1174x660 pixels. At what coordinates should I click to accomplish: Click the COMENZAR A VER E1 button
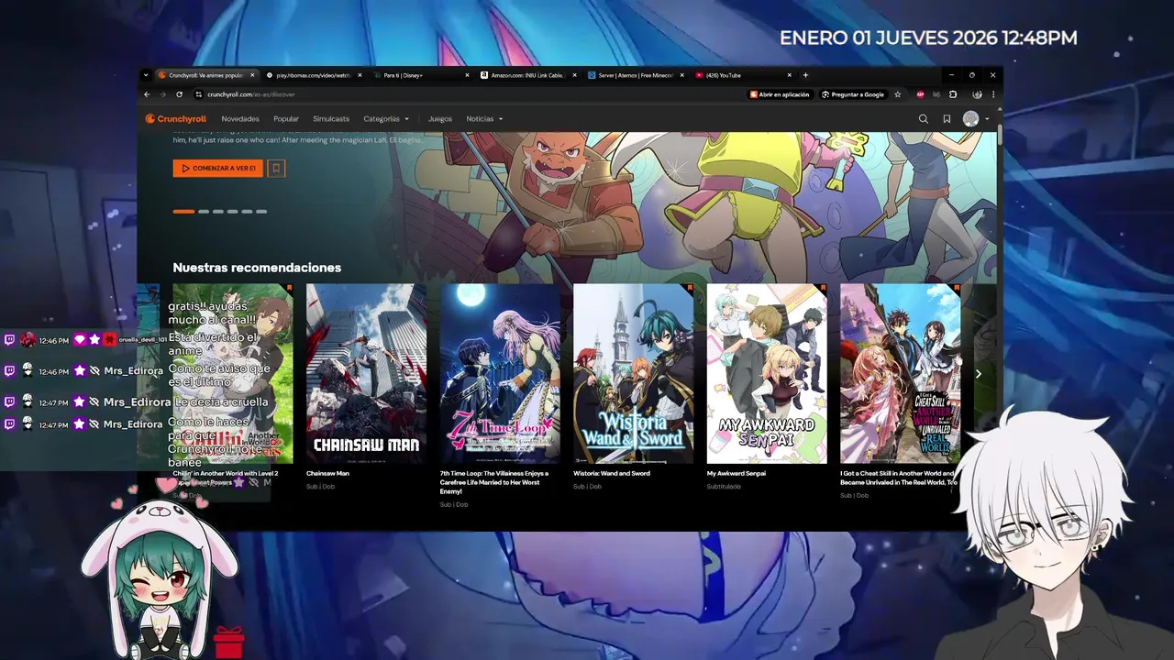pyautogui.click(x=218, y=169)
